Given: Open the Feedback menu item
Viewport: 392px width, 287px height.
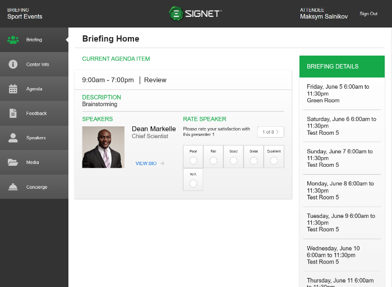Looking at the screenshot, I should coord(36,113).
